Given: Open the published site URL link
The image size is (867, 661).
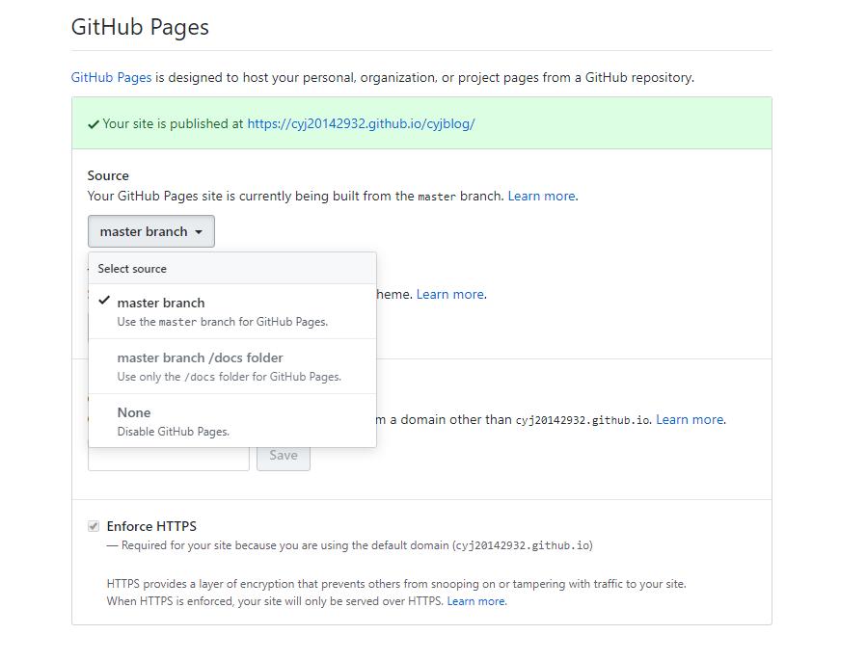Looking at the screenshot, I should tap(361, 123).
